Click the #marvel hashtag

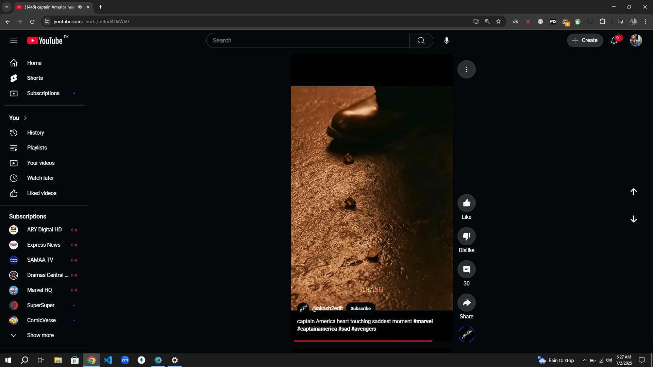click(423, 321)
